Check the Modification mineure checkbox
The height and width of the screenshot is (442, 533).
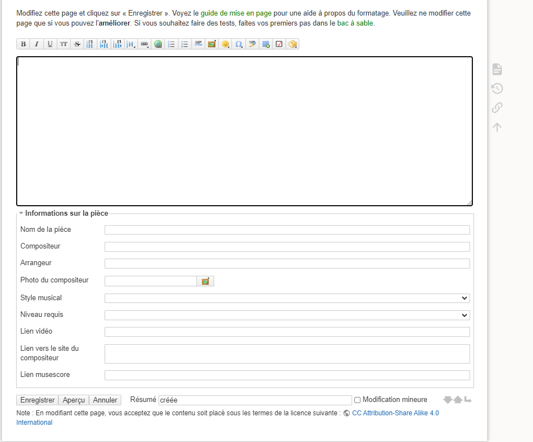358,400
